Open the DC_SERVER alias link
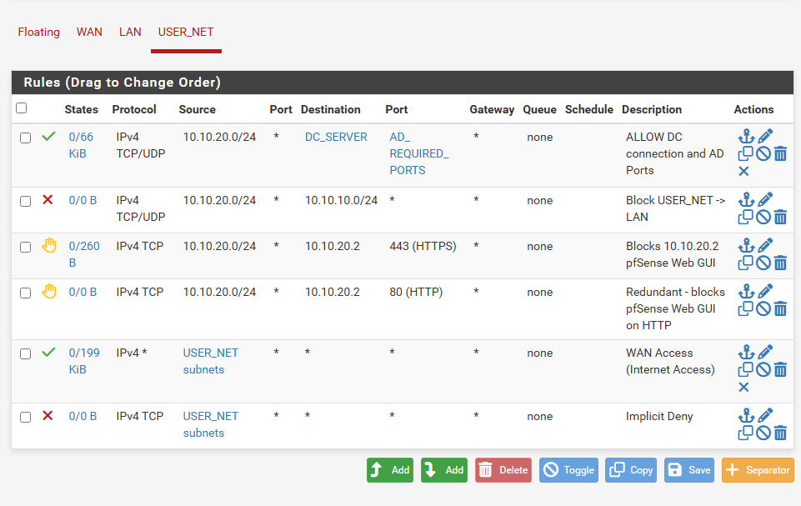Image resolution: width=801 pixels, height=506 pixels. click(x=336, y=137)
